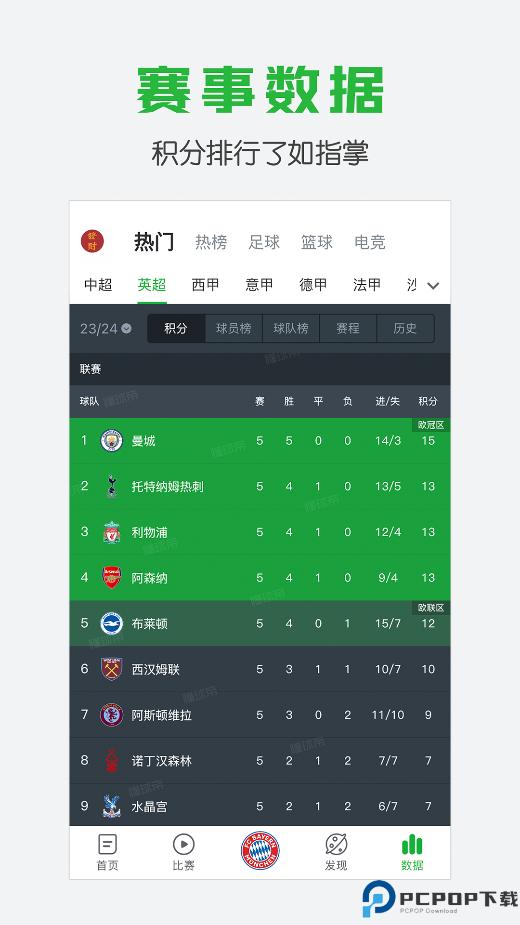Switch to the 英超 league tab
Viewport: 520px width, 925px height.
[152, 285]
